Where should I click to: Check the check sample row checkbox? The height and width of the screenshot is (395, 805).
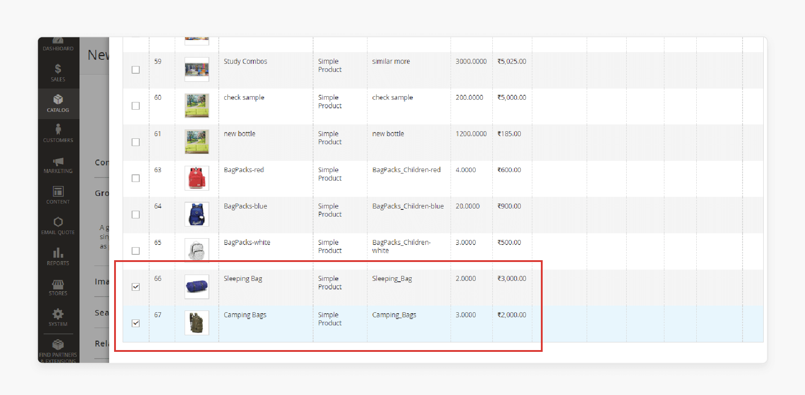pyautogui.click(x=136, y=106)
